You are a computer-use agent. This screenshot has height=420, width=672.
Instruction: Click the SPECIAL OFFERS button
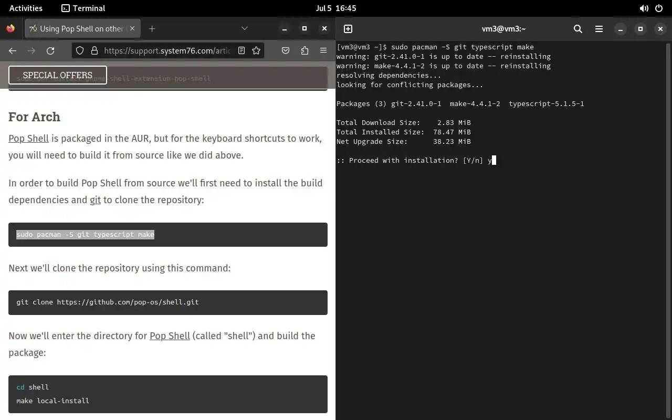pos(58,75)
